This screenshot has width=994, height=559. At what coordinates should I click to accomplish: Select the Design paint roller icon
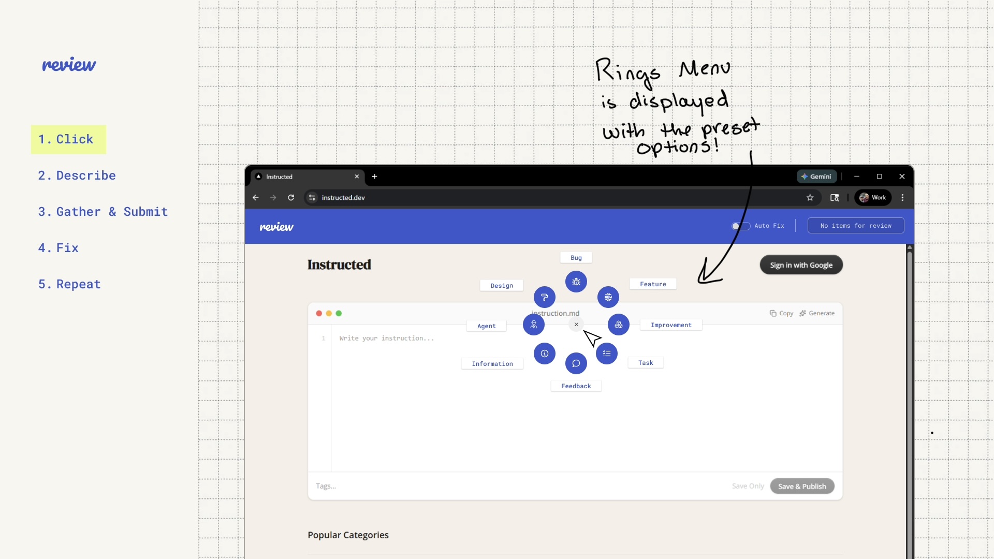click(544, 297)
